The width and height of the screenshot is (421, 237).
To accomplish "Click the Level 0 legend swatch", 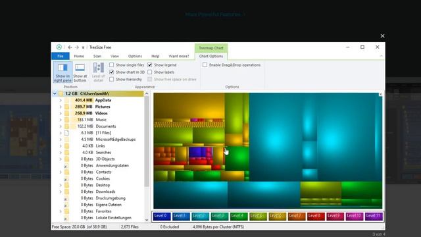I will tap(162, 216).
